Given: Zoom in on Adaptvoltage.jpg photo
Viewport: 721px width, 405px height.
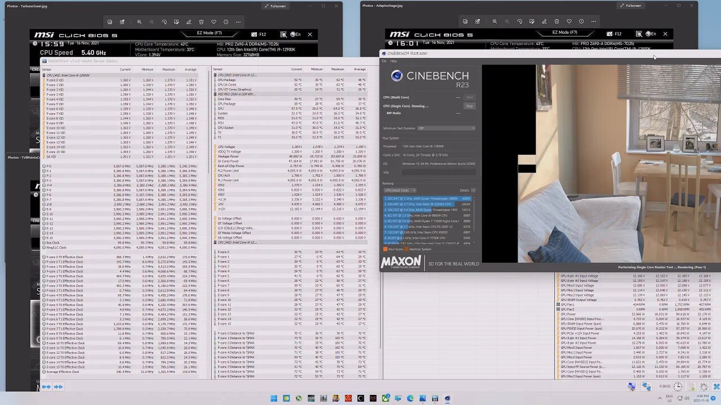Looking at the screenshot, I should (495, 22).
